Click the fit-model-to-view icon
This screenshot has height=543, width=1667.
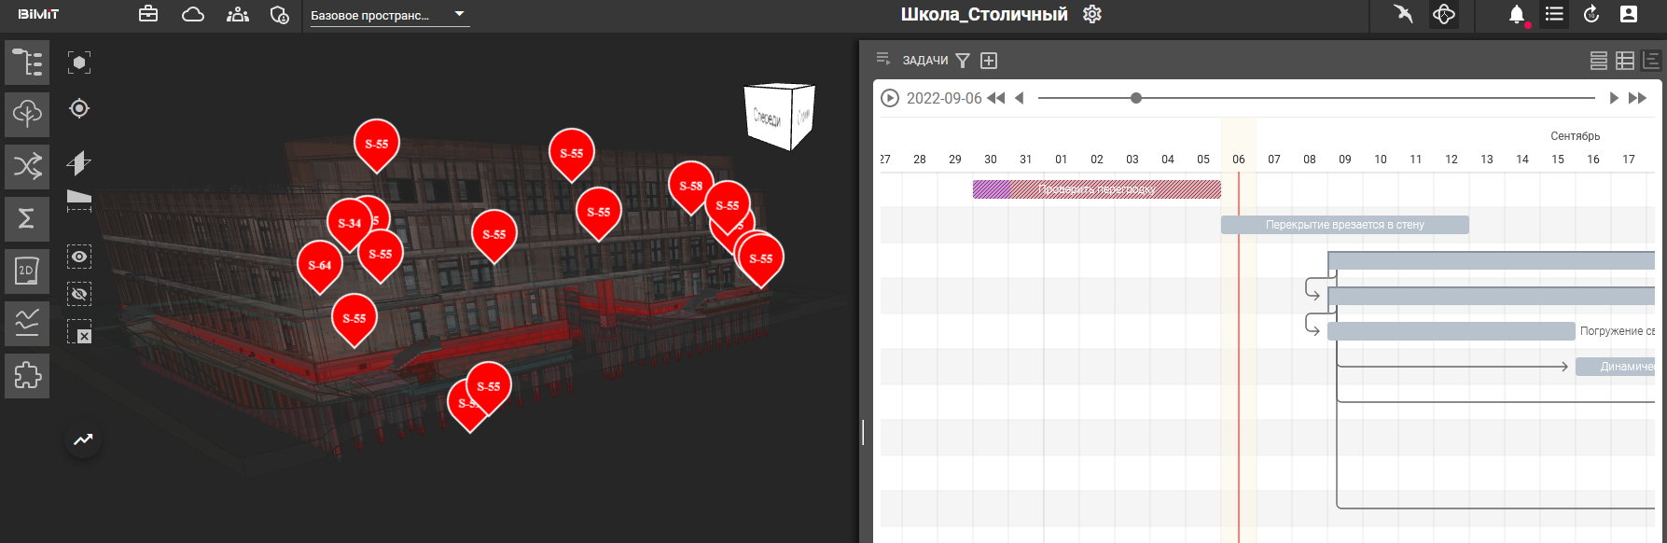click(x=79, y=63)
